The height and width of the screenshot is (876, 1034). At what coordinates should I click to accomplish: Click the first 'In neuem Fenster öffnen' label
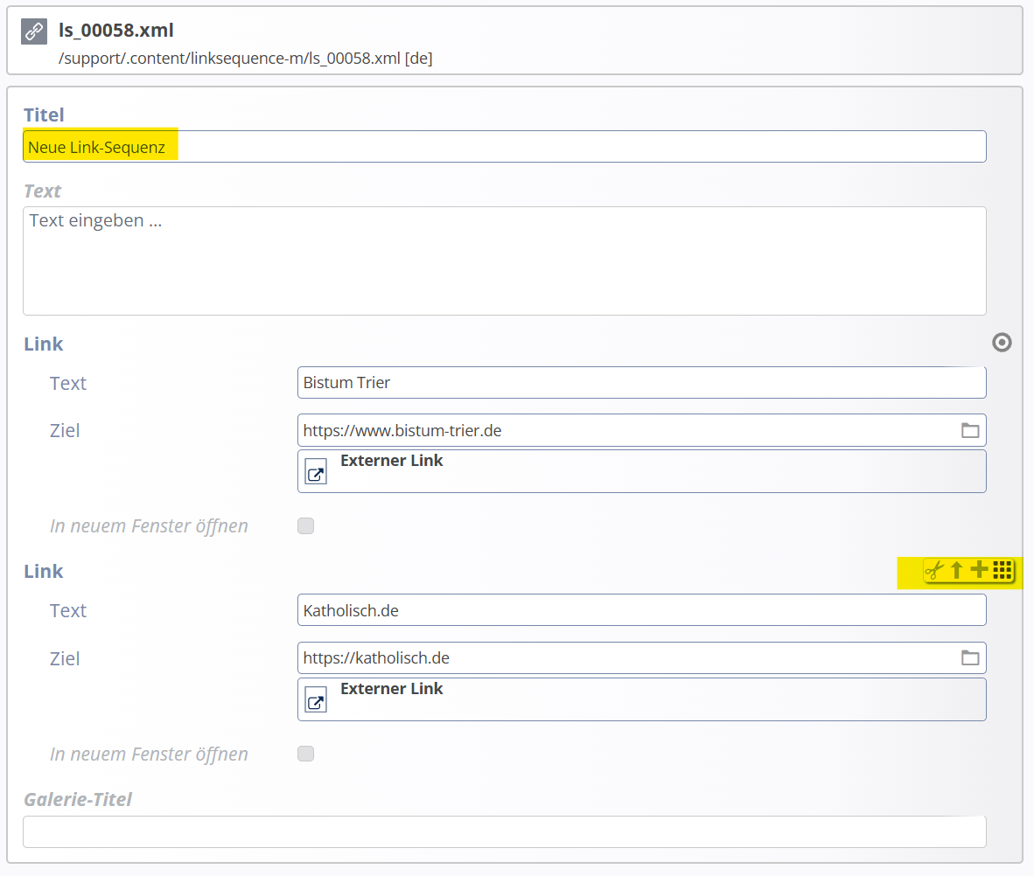[149, 526]
